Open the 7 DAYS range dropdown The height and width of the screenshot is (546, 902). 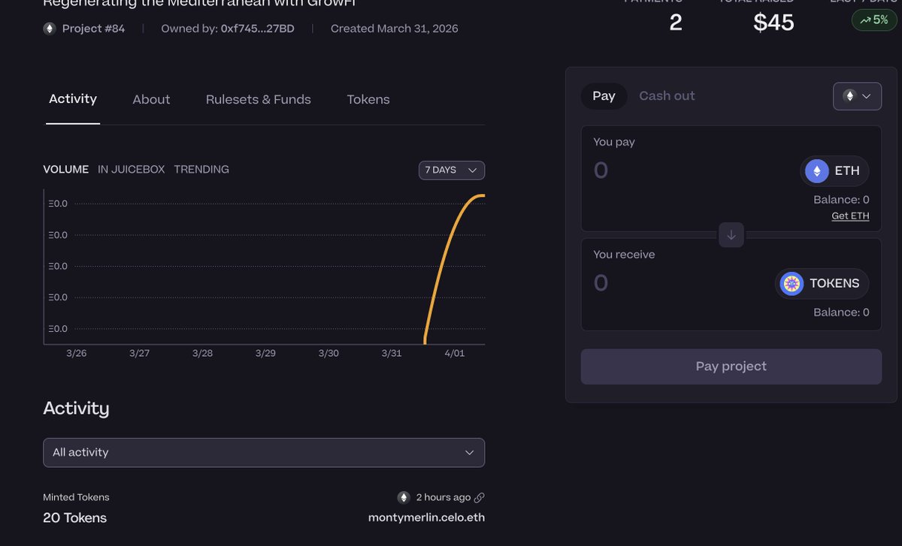click(452, 170)
